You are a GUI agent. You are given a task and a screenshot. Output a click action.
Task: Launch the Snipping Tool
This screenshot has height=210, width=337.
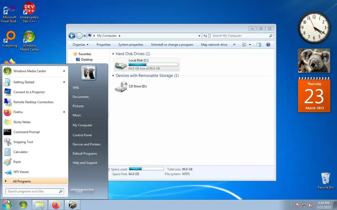35,142
